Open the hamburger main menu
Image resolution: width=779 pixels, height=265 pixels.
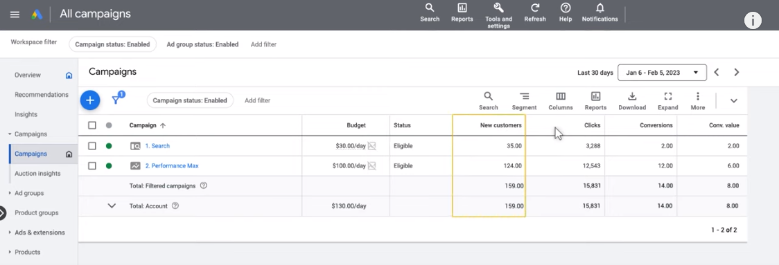[x=15, y=15]
